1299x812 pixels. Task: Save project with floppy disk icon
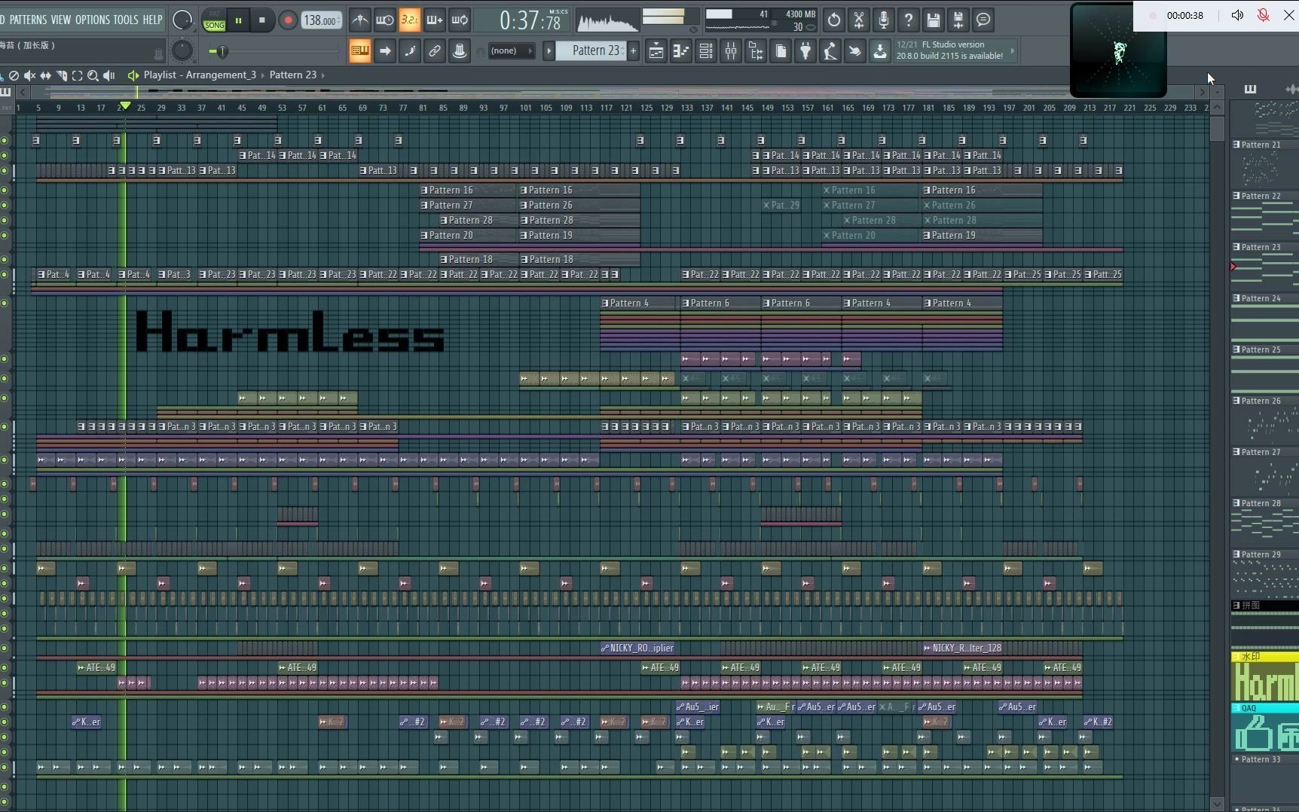(934, 20)
